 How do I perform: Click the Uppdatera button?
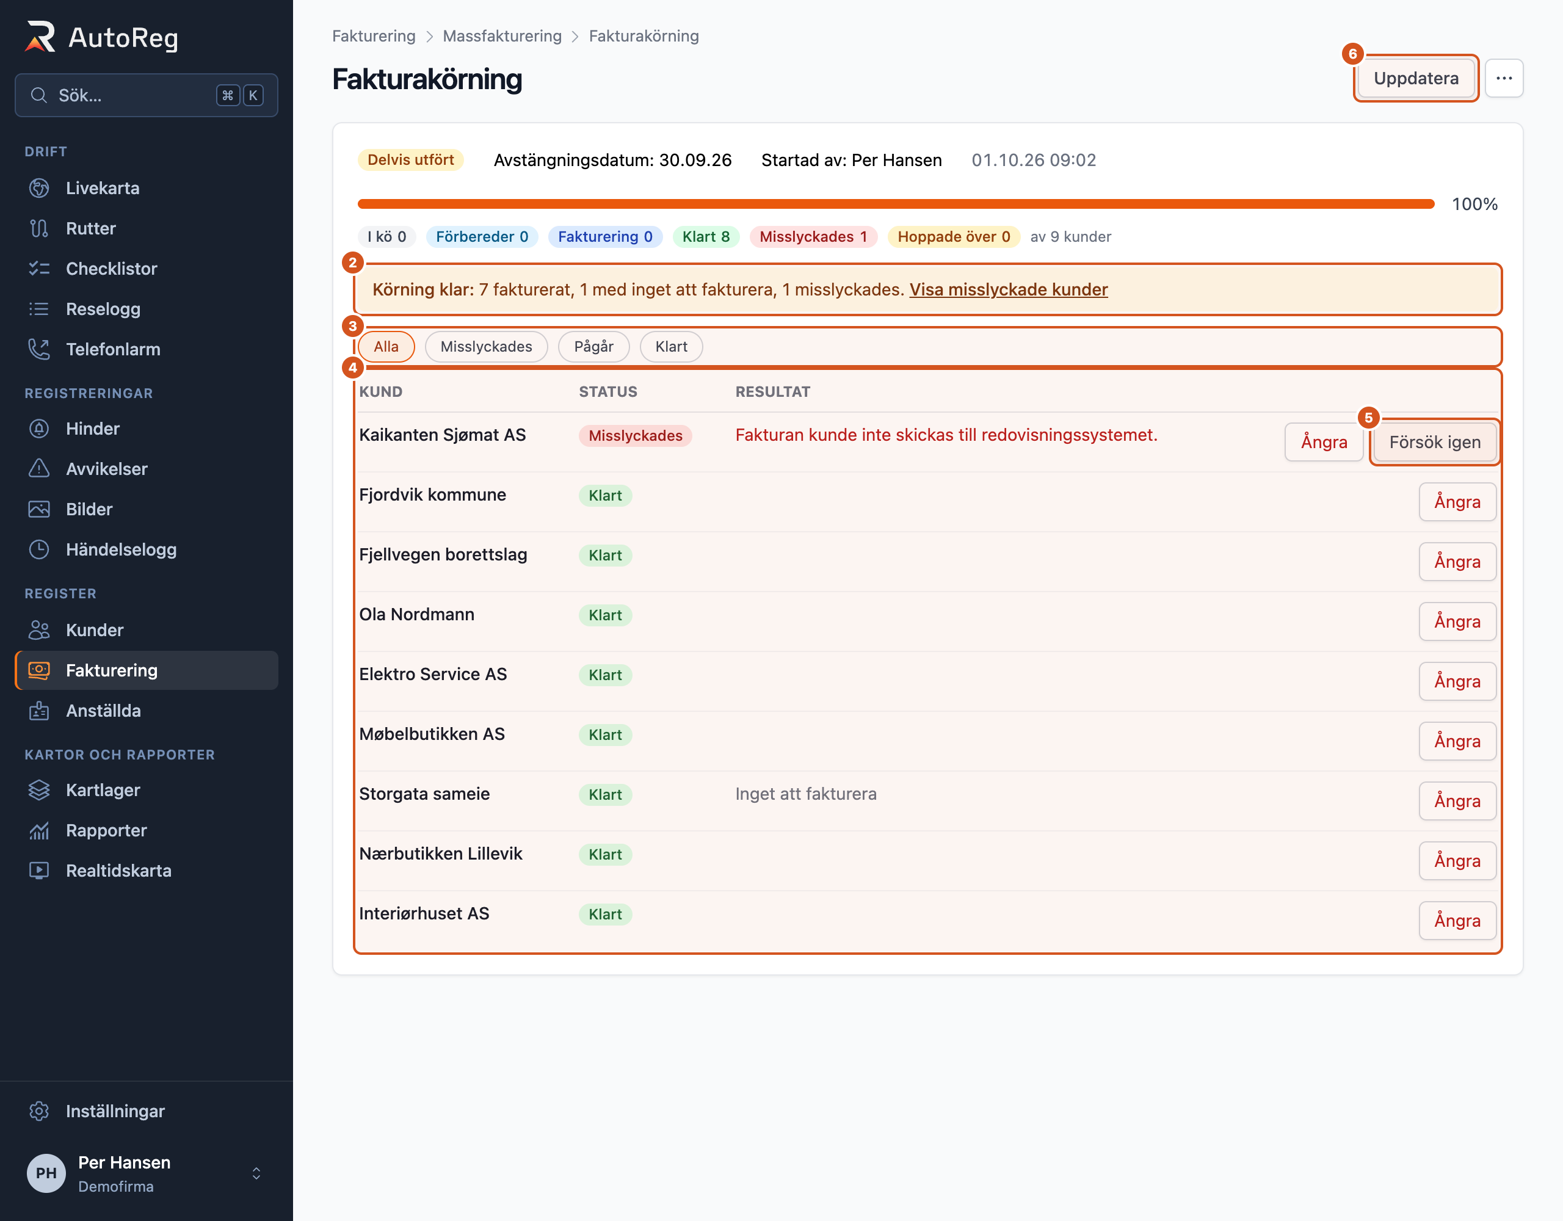pyautogui.click(x=1416, y=78)
